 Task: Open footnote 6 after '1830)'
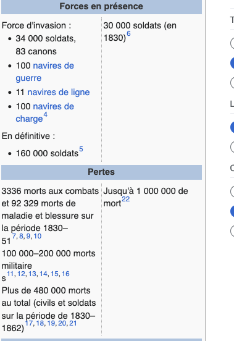pyautogui.click(x=128, y=33)
